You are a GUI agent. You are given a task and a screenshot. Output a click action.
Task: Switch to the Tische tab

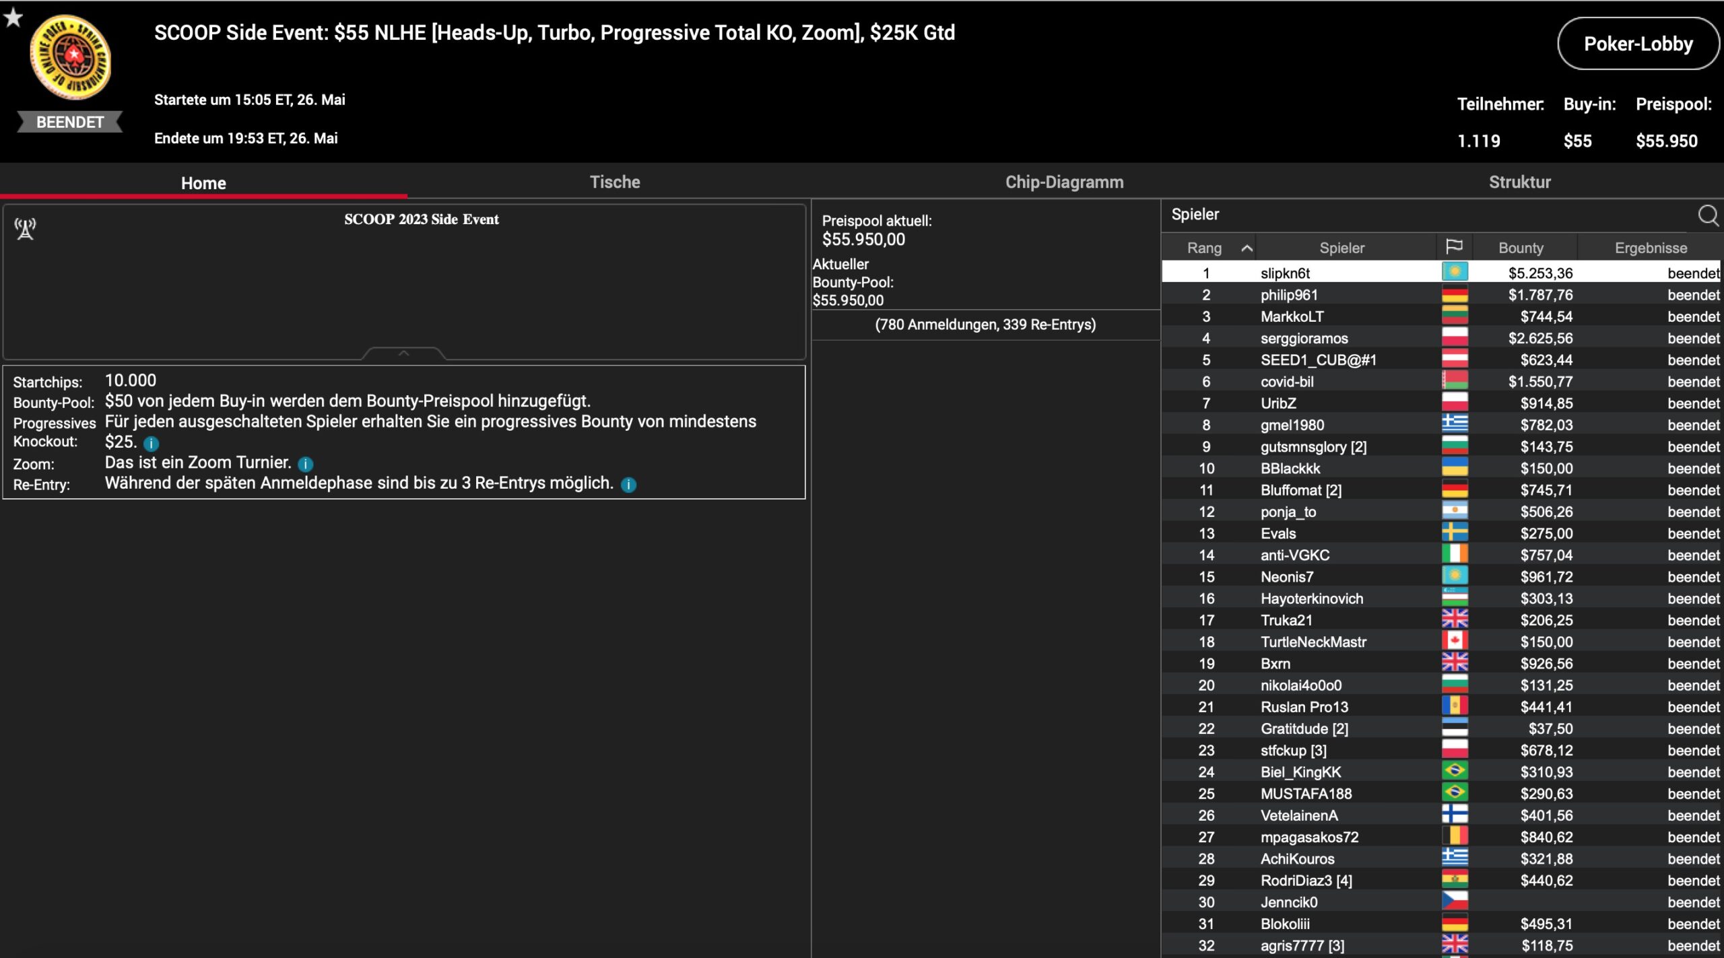point(614,182)
